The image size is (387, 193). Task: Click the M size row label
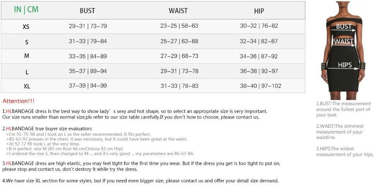(27, 56)
